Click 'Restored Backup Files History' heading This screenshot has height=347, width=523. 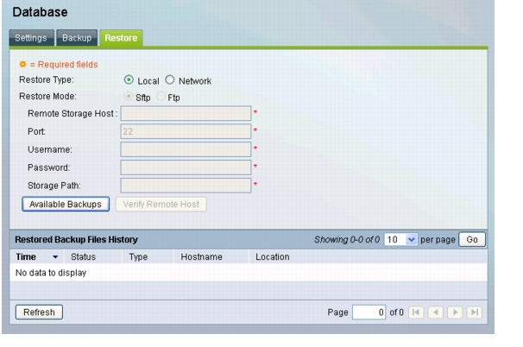[77, 240]
